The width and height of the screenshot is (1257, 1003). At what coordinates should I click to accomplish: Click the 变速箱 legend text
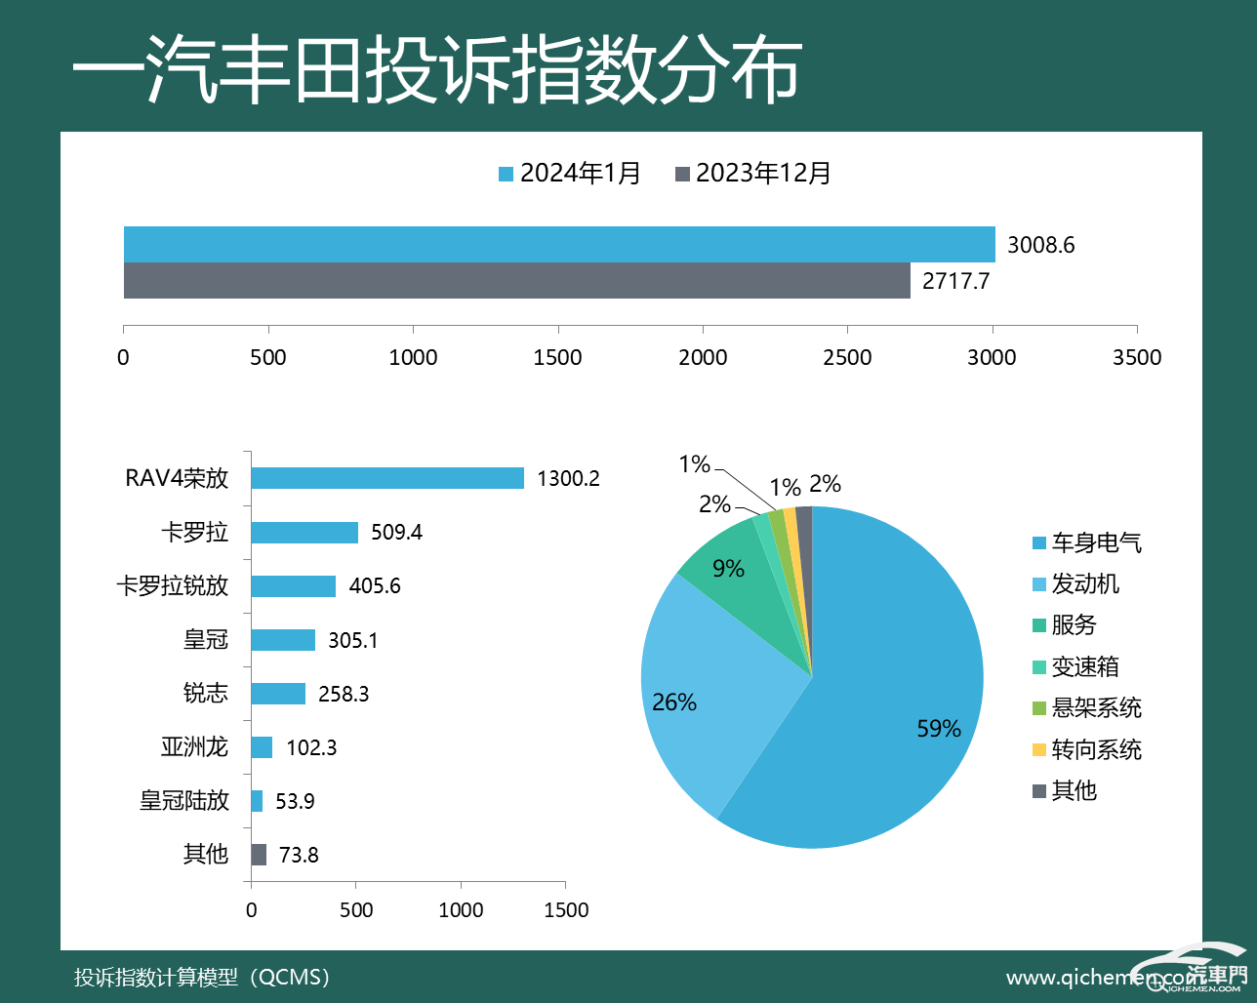[x=1085, y=667]
